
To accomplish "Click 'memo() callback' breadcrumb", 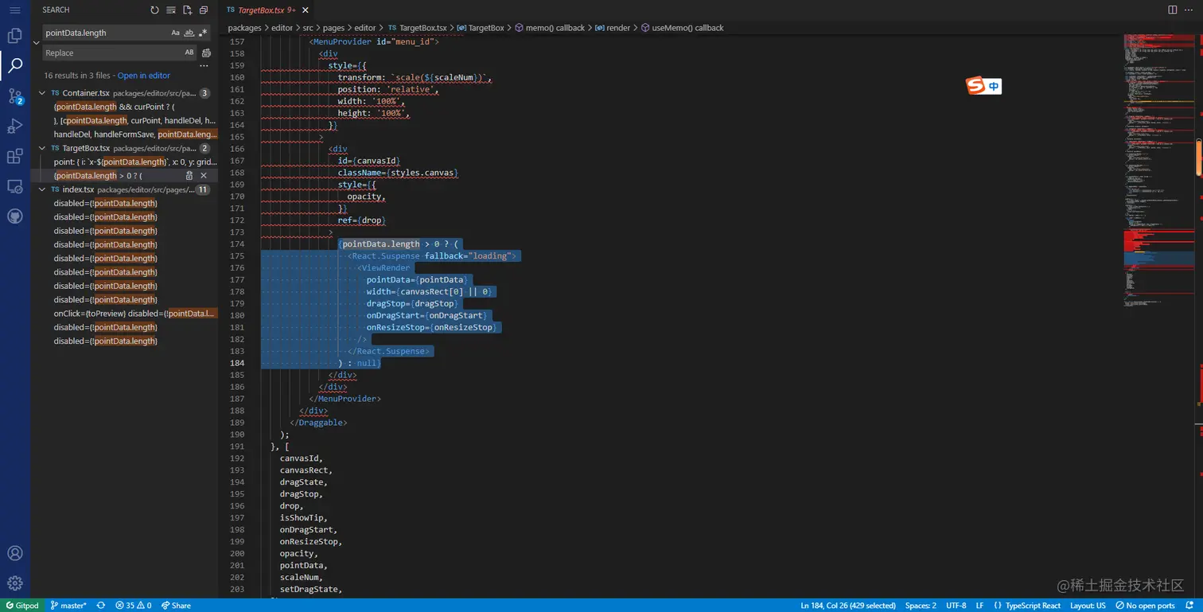I will 549,28.
